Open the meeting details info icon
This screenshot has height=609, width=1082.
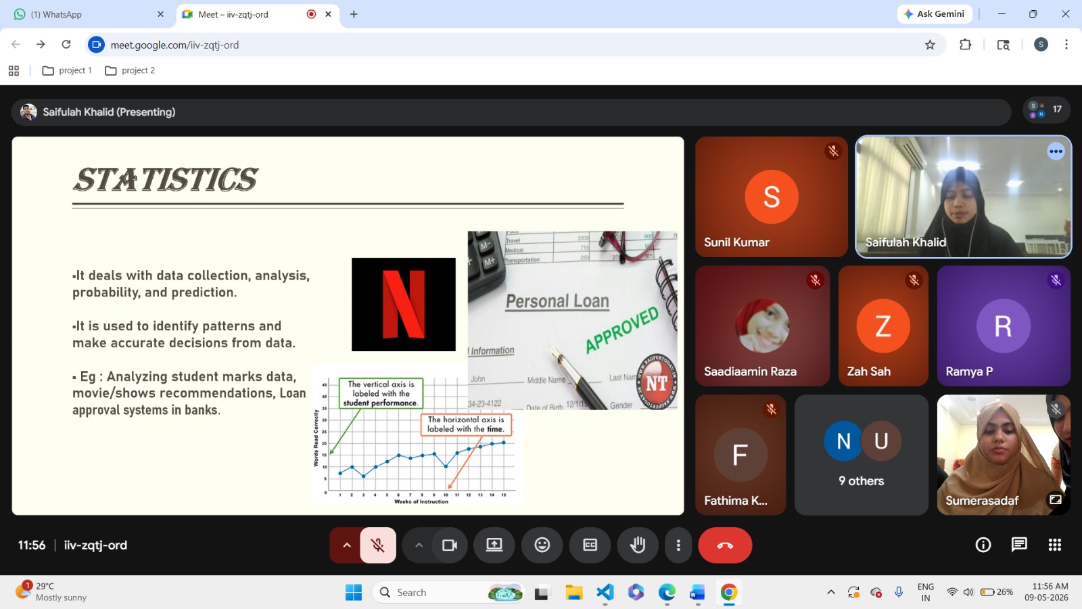point(983,545)
